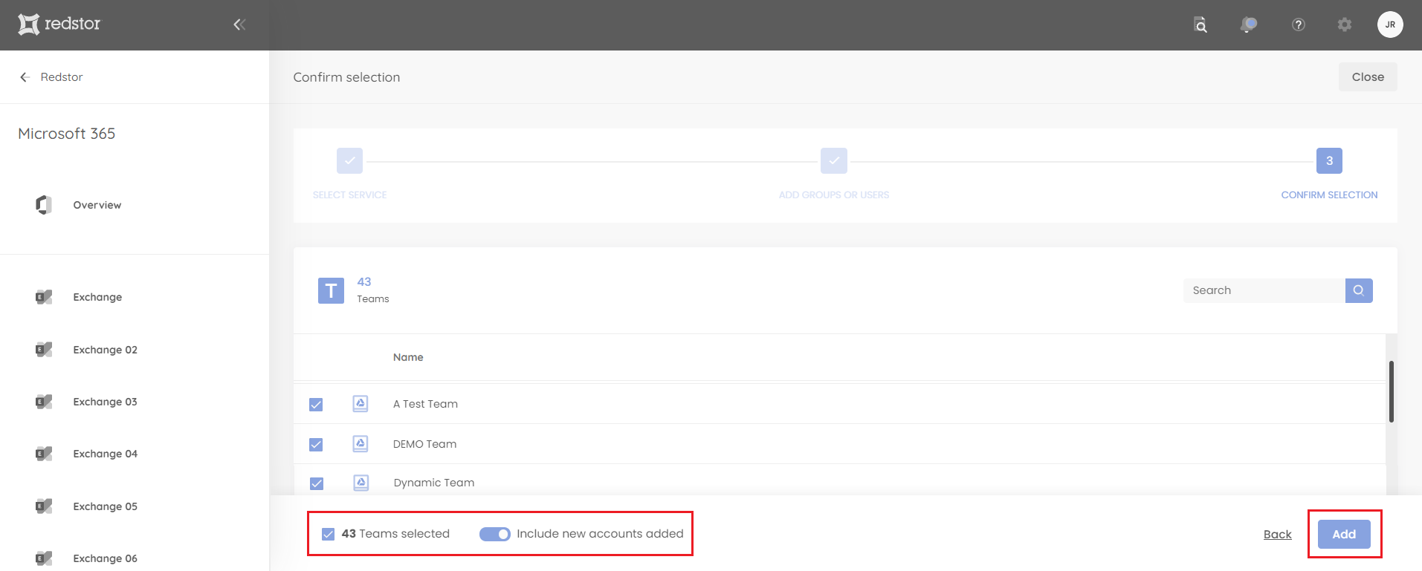Click the Overview Office icon
This screenshot has height=571, width=1422.
coord(44,205)
